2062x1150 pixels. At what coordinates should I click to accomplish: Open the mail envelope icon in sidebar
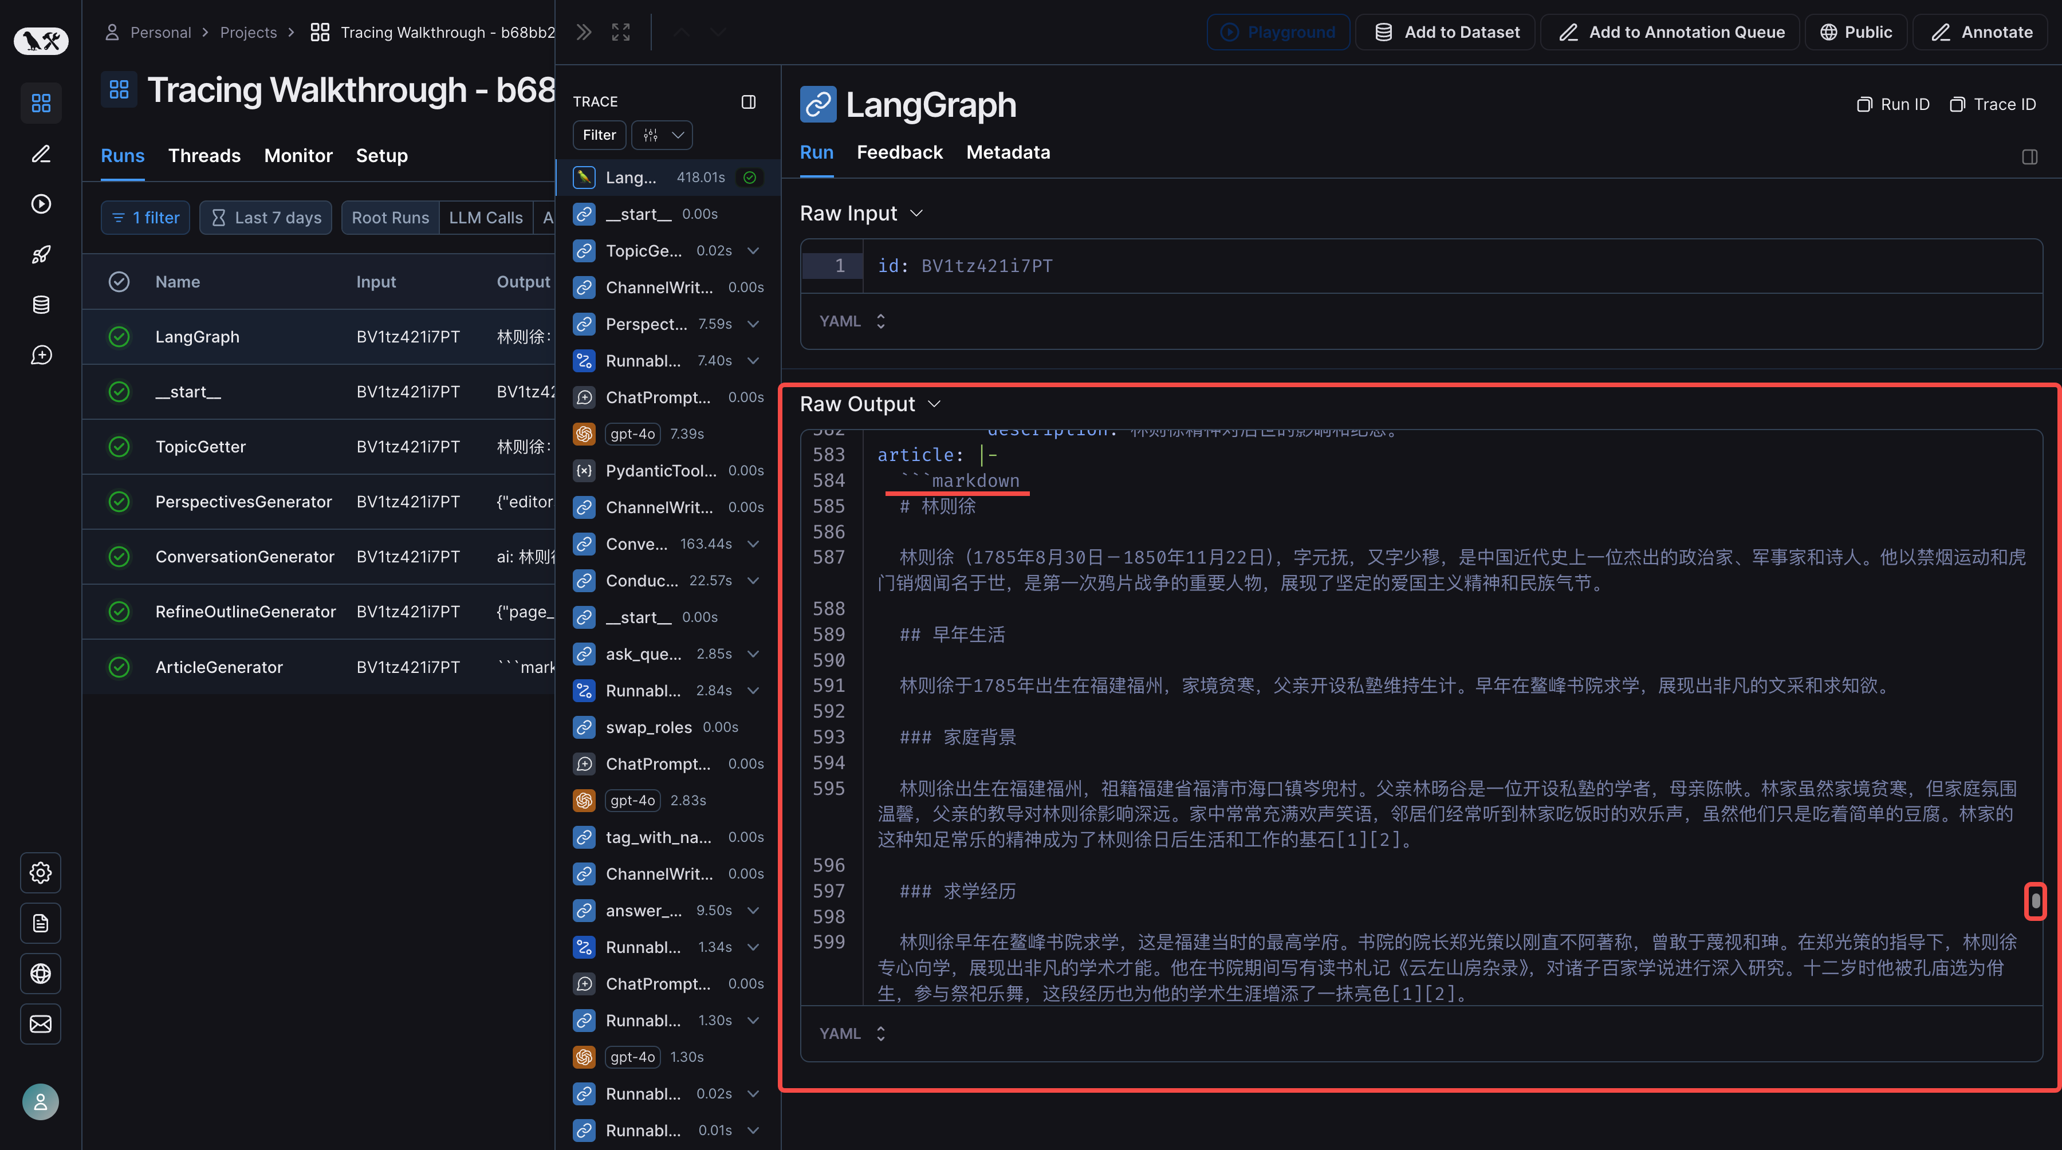[x=41, y=1023]
